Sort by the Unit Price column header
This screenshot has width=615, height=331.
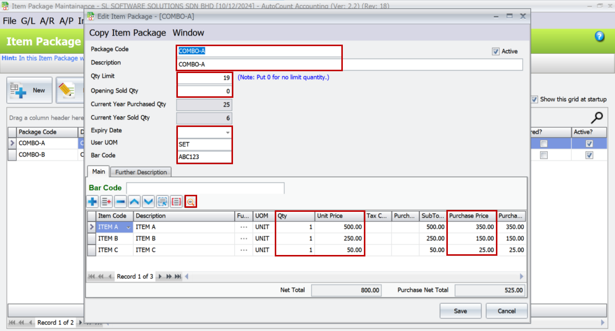(339, 216)
